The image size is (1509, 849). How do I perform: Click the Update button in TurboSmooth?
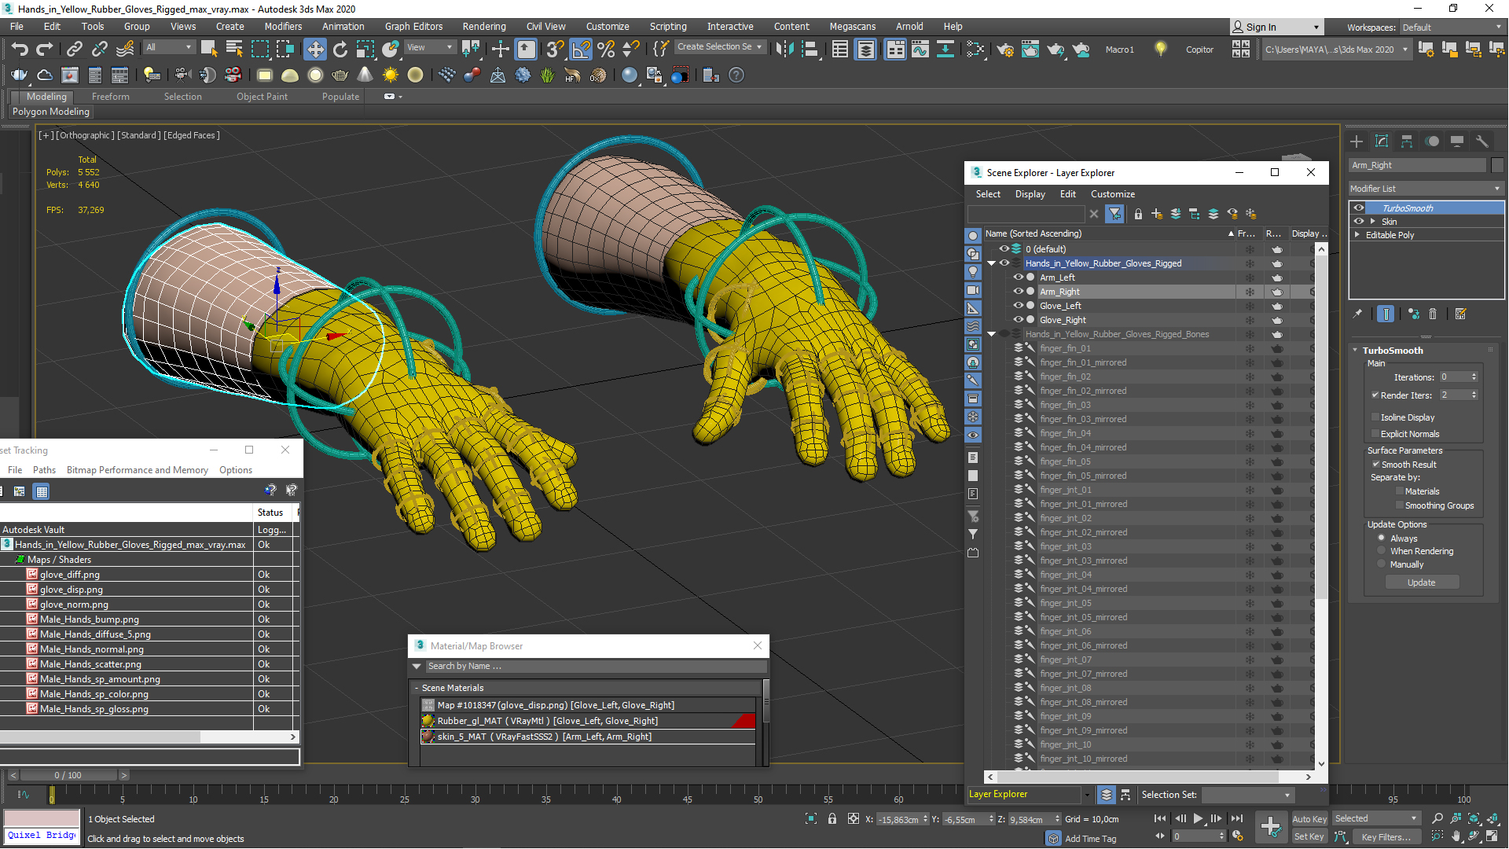pyautogui.click(x=1421, y=582)
